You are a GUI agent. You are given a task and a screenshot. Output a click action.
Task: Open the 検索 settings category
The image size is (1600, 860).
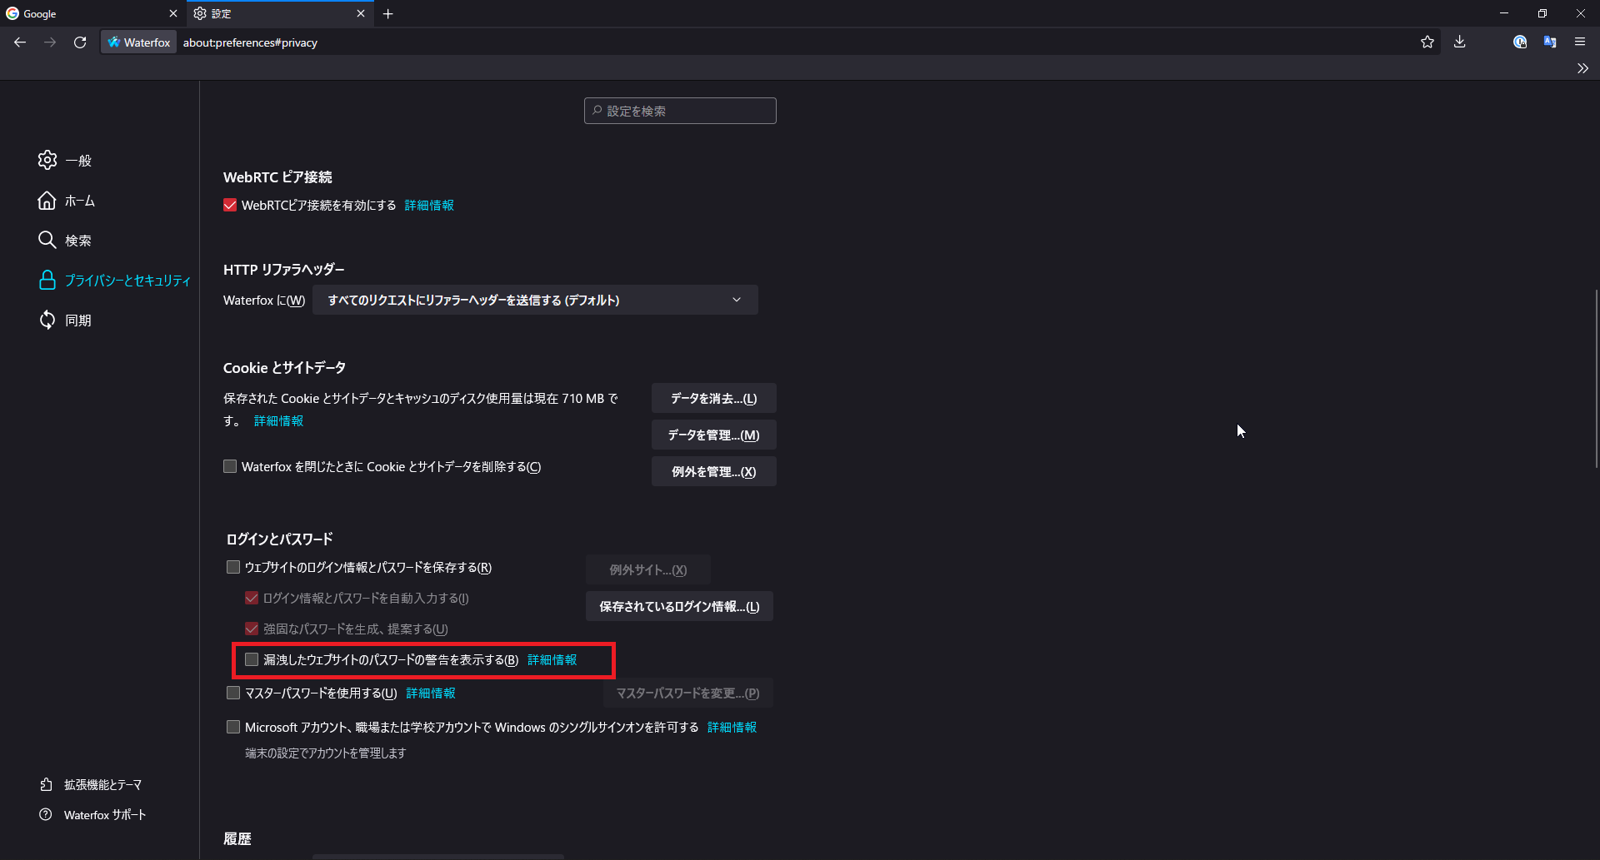65,241
